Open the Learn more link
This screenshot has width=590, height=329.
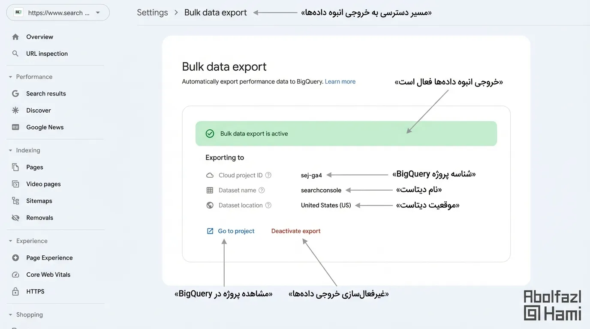[x=340, y=81]
